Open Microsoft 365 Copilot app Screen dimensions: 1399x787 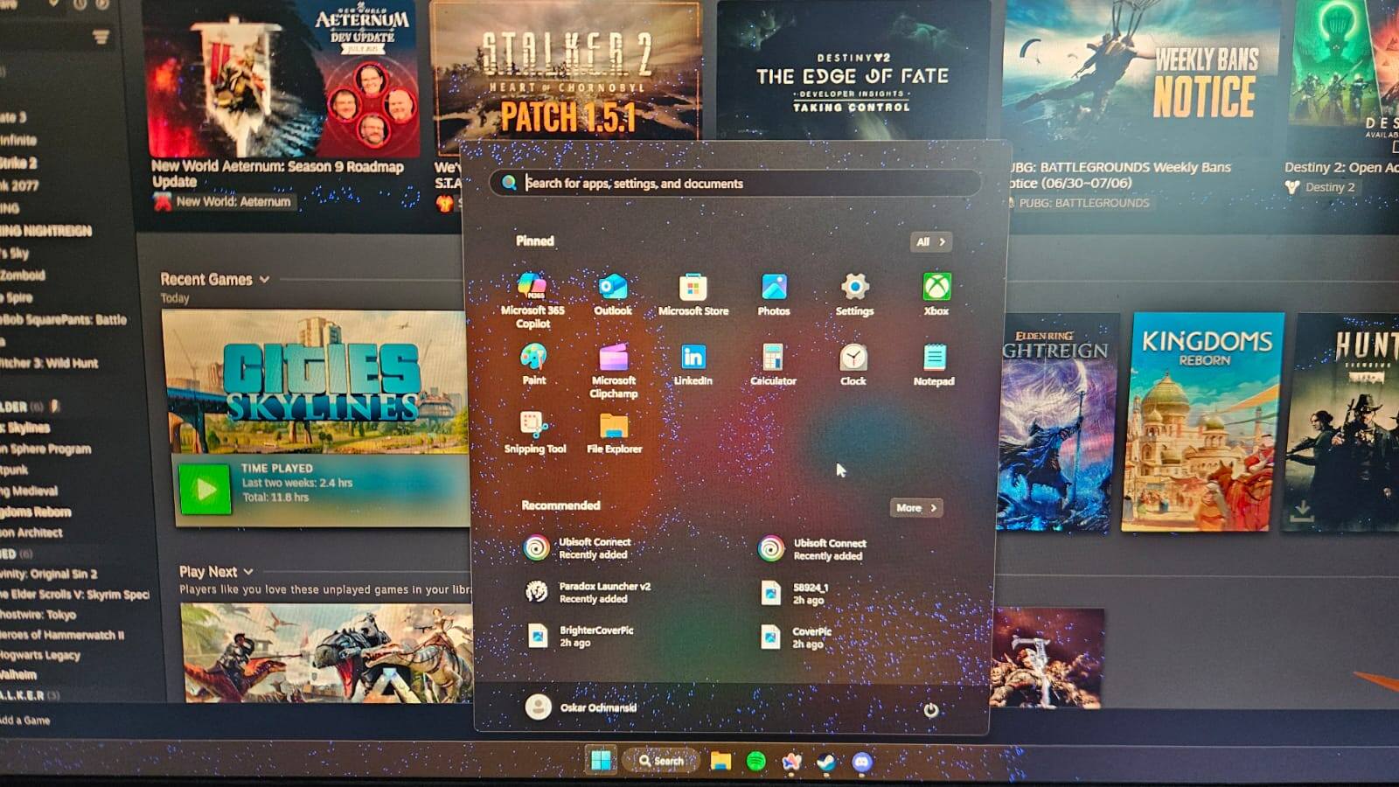532,300
